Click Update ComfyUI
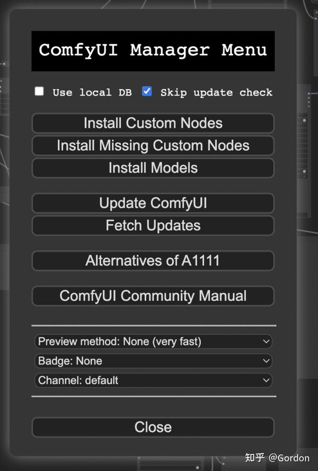 tap(153, 203)
